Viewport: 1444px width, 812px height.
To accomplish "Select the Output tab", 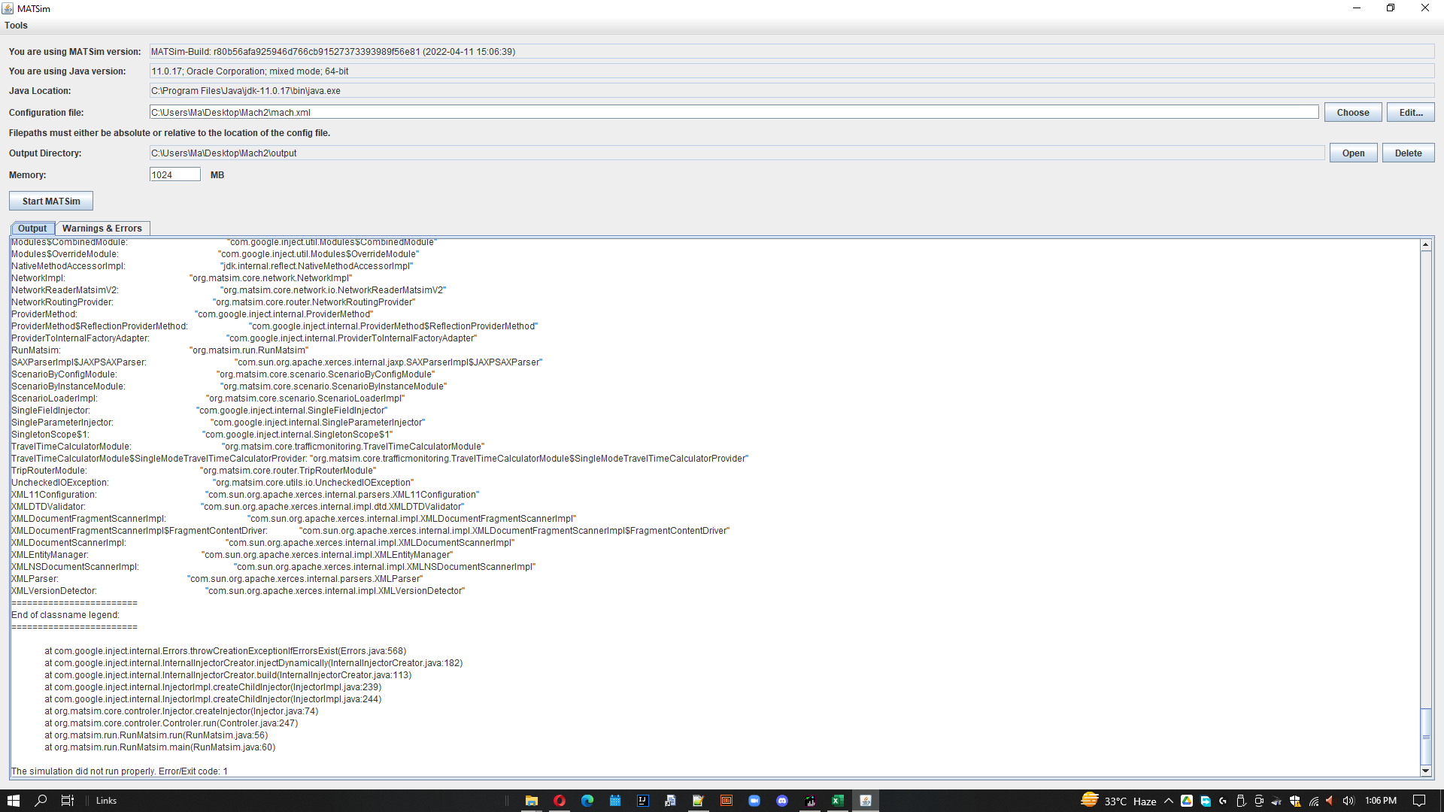I will pyautogui.click(x=32, y=228).
